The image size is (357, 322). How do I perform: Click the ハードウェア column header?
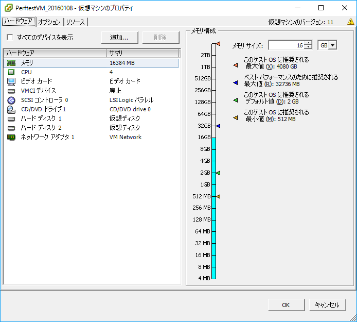pos(55,53)
